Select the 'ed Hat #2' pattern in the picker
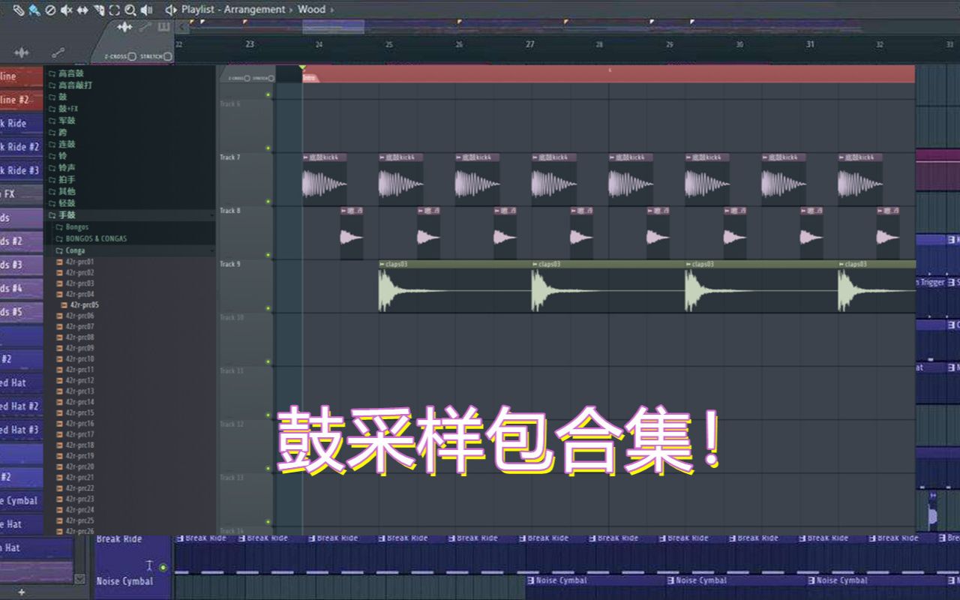 [x=21, y=406]
